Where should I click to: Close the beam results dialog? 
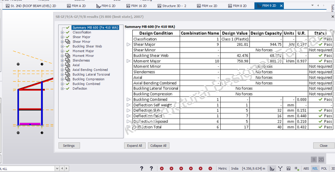point(332,17)
